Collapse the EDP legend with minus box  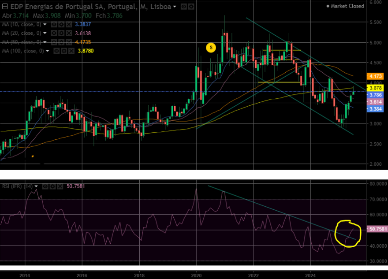(x=5, y=7)
